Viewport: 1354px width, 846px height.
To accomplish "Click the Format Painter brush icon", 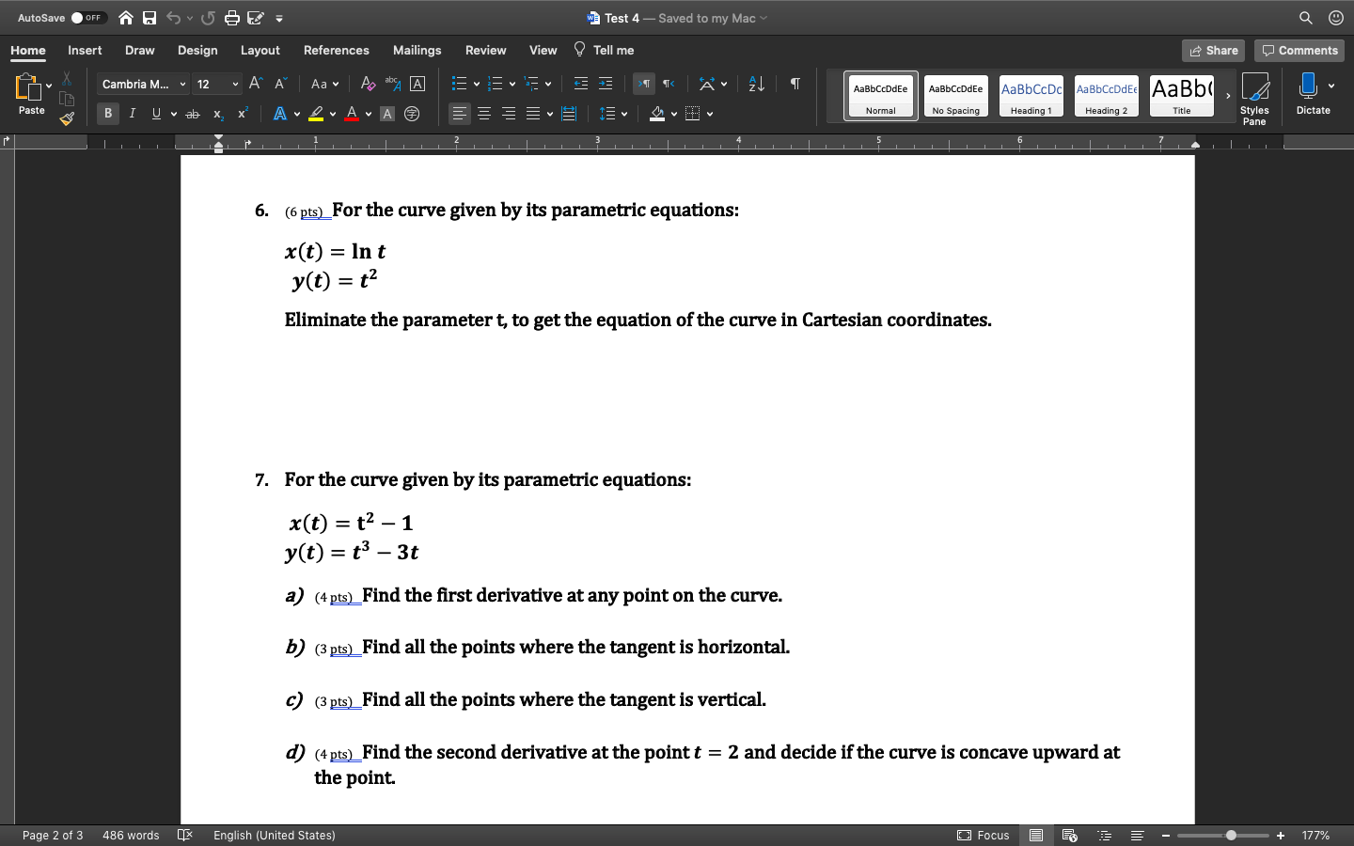I will 67,118.
